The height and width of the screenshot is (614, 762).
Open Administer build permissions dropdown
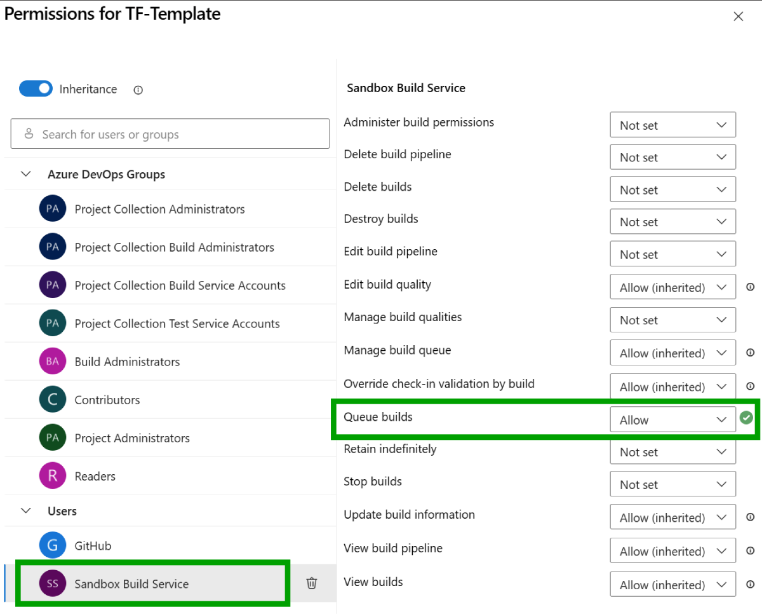pos(672,125)
